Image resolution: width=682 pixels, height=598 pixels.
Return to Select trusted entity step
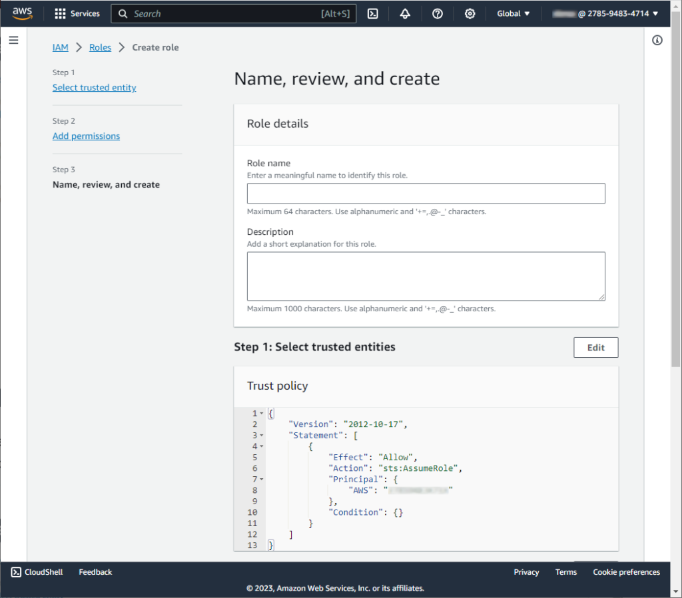(95, 87)
